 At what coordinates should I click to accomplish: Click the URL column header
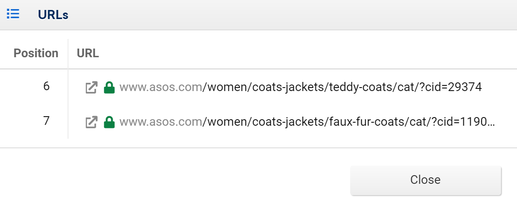pyautogui.click(x=88, y=53)
